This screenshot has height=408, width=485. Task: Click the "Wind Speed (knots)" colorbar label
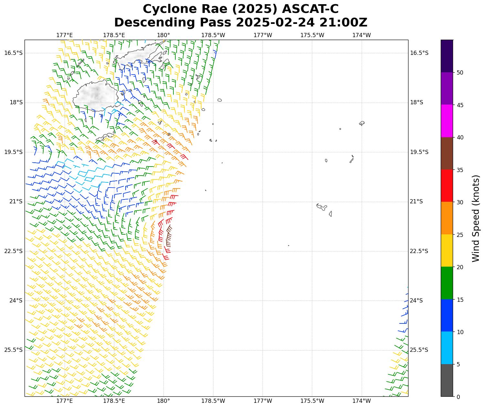476,218
